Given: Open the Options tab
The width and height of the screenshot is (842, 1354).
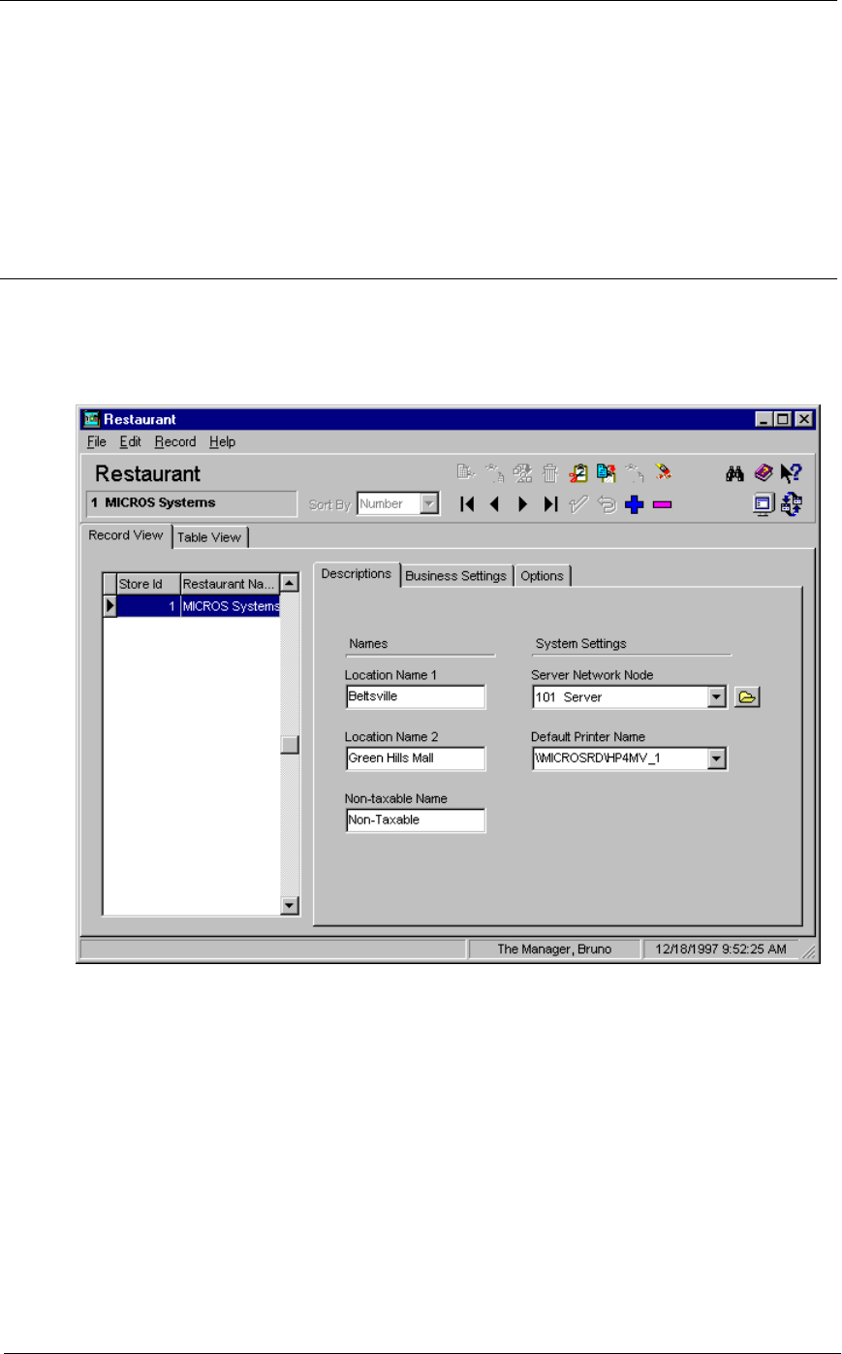Looking at the screenshot, I should [x=542, y=576].
